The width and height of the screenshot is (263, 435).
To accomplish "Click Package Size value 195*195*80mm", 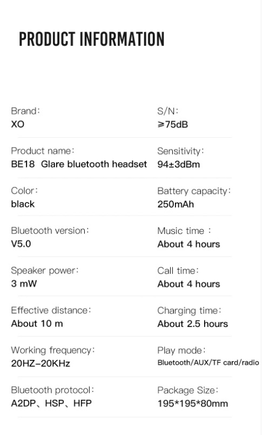I will click(x=193, y=403).
